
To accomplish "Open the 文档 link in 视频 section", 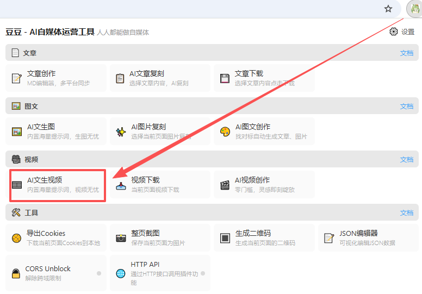I will [x=406, y=160].
